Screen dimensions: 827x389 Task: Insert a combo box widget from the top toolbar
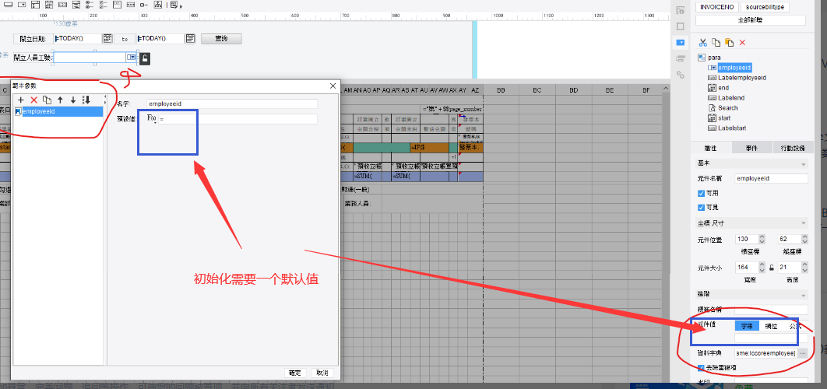point(22,5)
